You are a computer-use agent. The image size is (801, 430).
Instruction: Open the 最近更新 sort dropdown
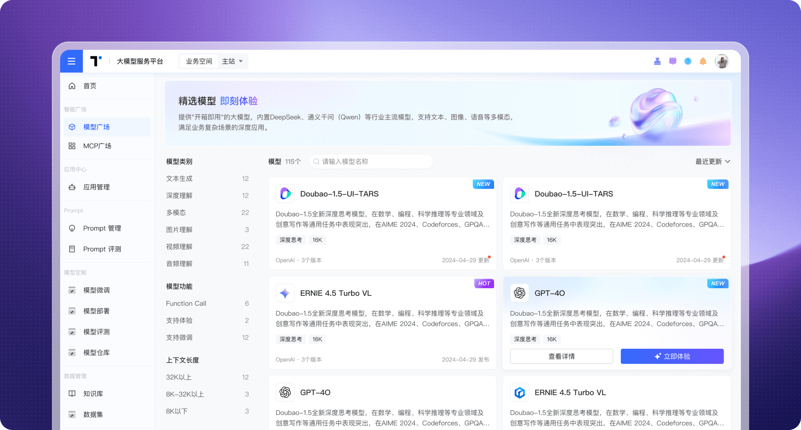[x=713, y=162]
